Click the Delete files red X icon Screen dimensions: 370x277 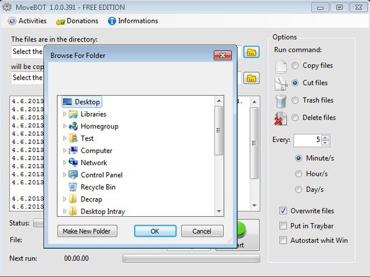[280, 119]
